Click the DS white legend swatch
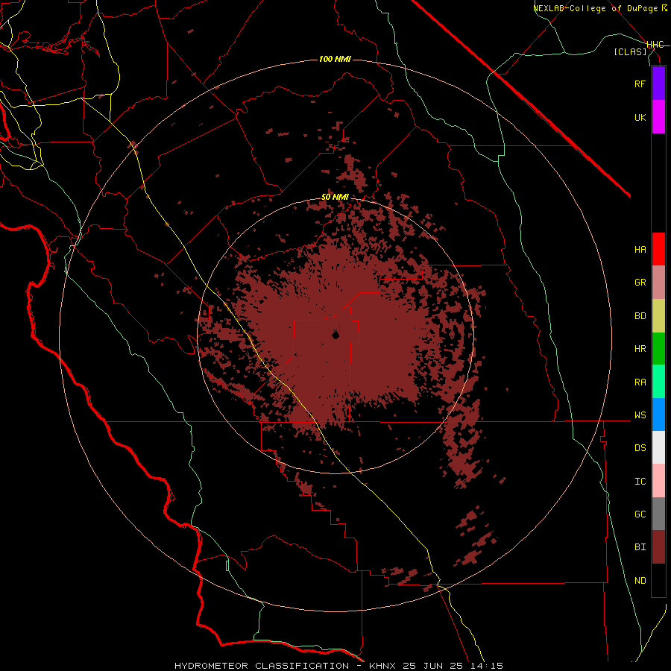The height and width of the screenshot is (671, 671). [x=658, y=447]
